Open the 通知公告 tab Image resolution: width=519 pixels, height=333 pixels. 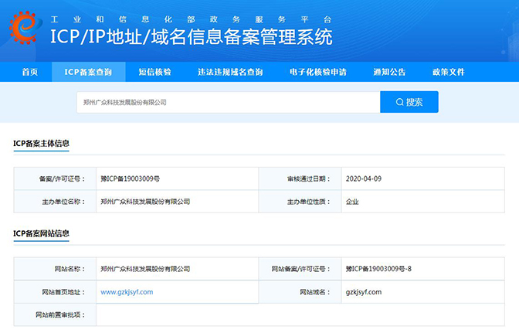[x=389, y=72]
